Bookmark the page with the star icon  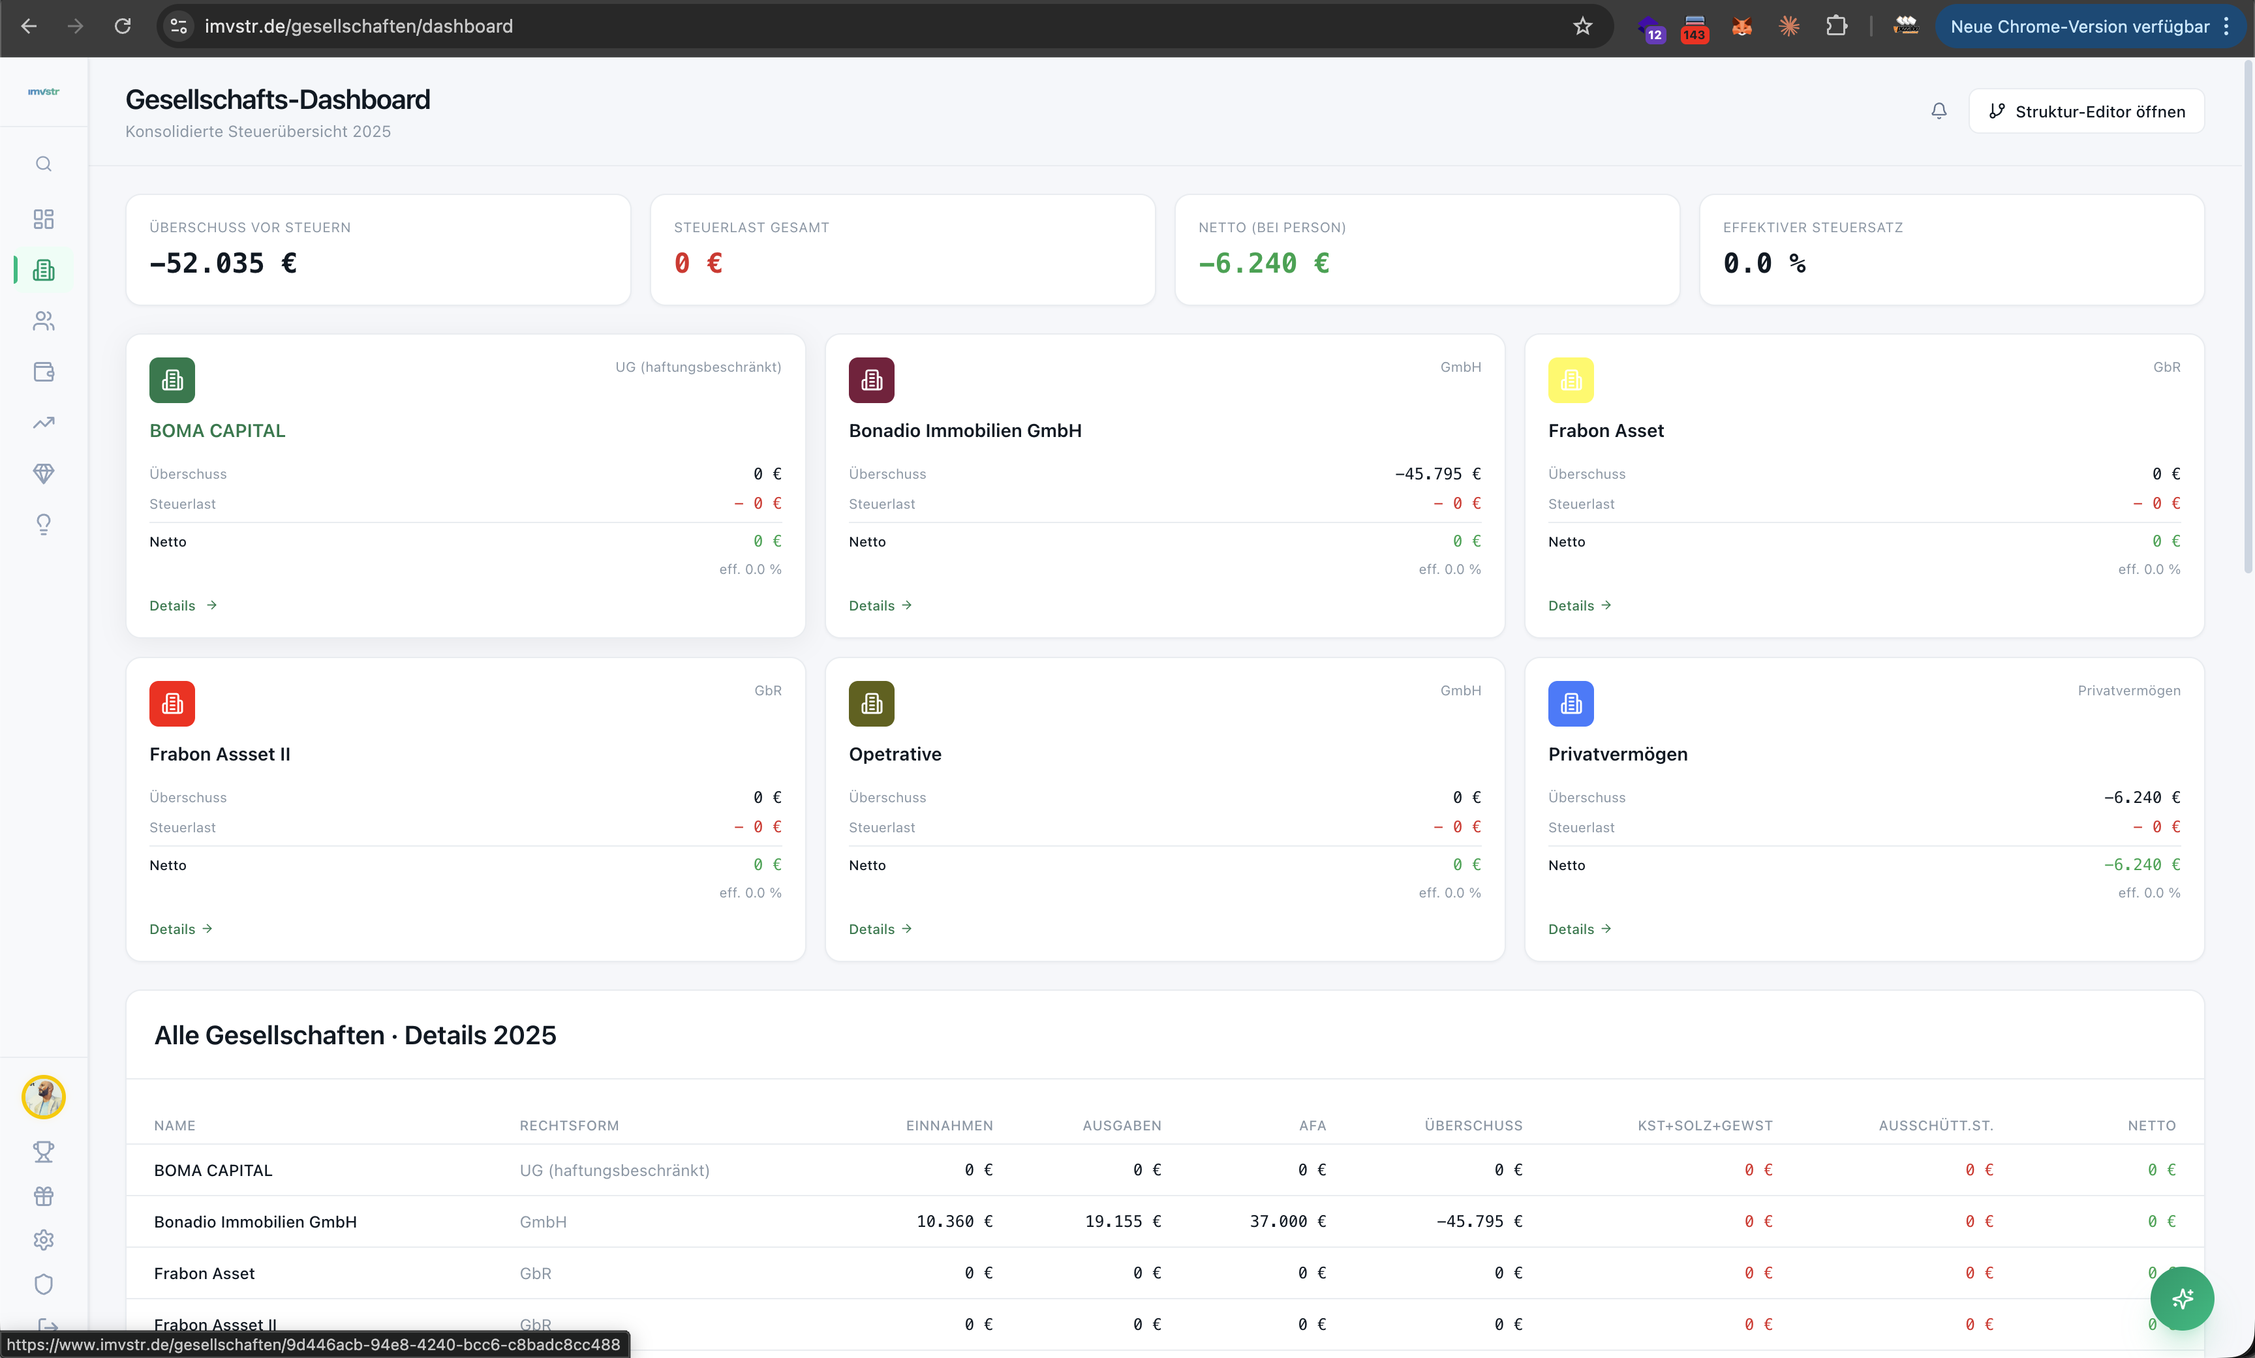point(1582,25)
